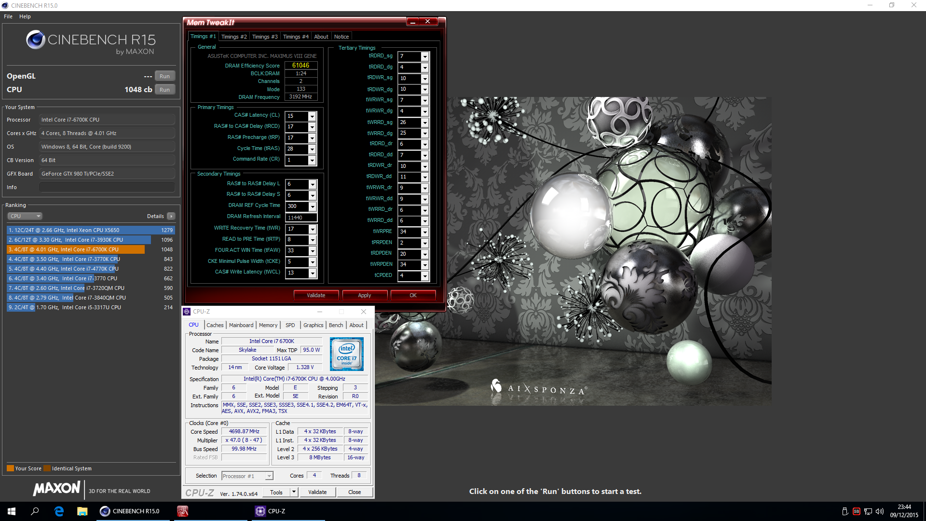Minimize the Mem TweakIt window
The width and height of the screenshot is (926, 521).
click(413, 21)
